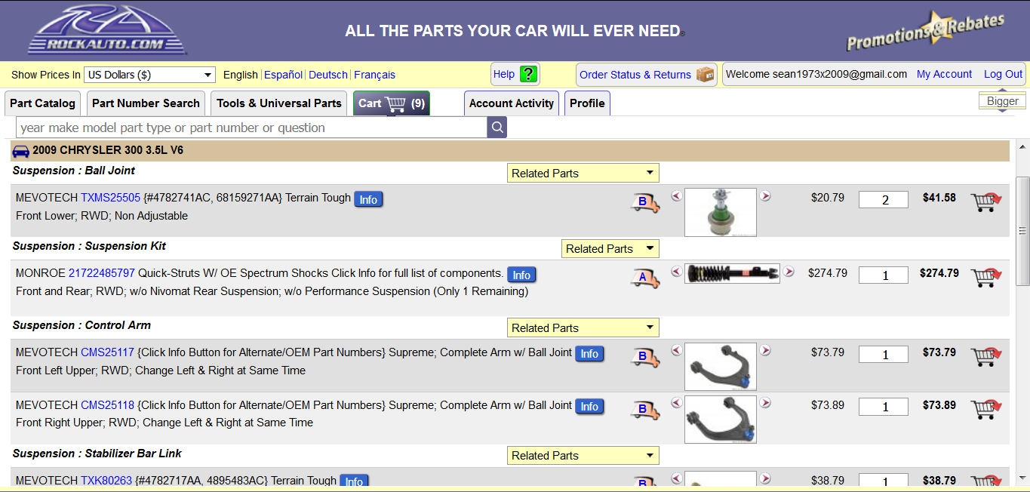Click shipping truck B icon for TXMS25505
Image resolution: width=1030 pixels, height=492 pixels.
pos(644,202)
